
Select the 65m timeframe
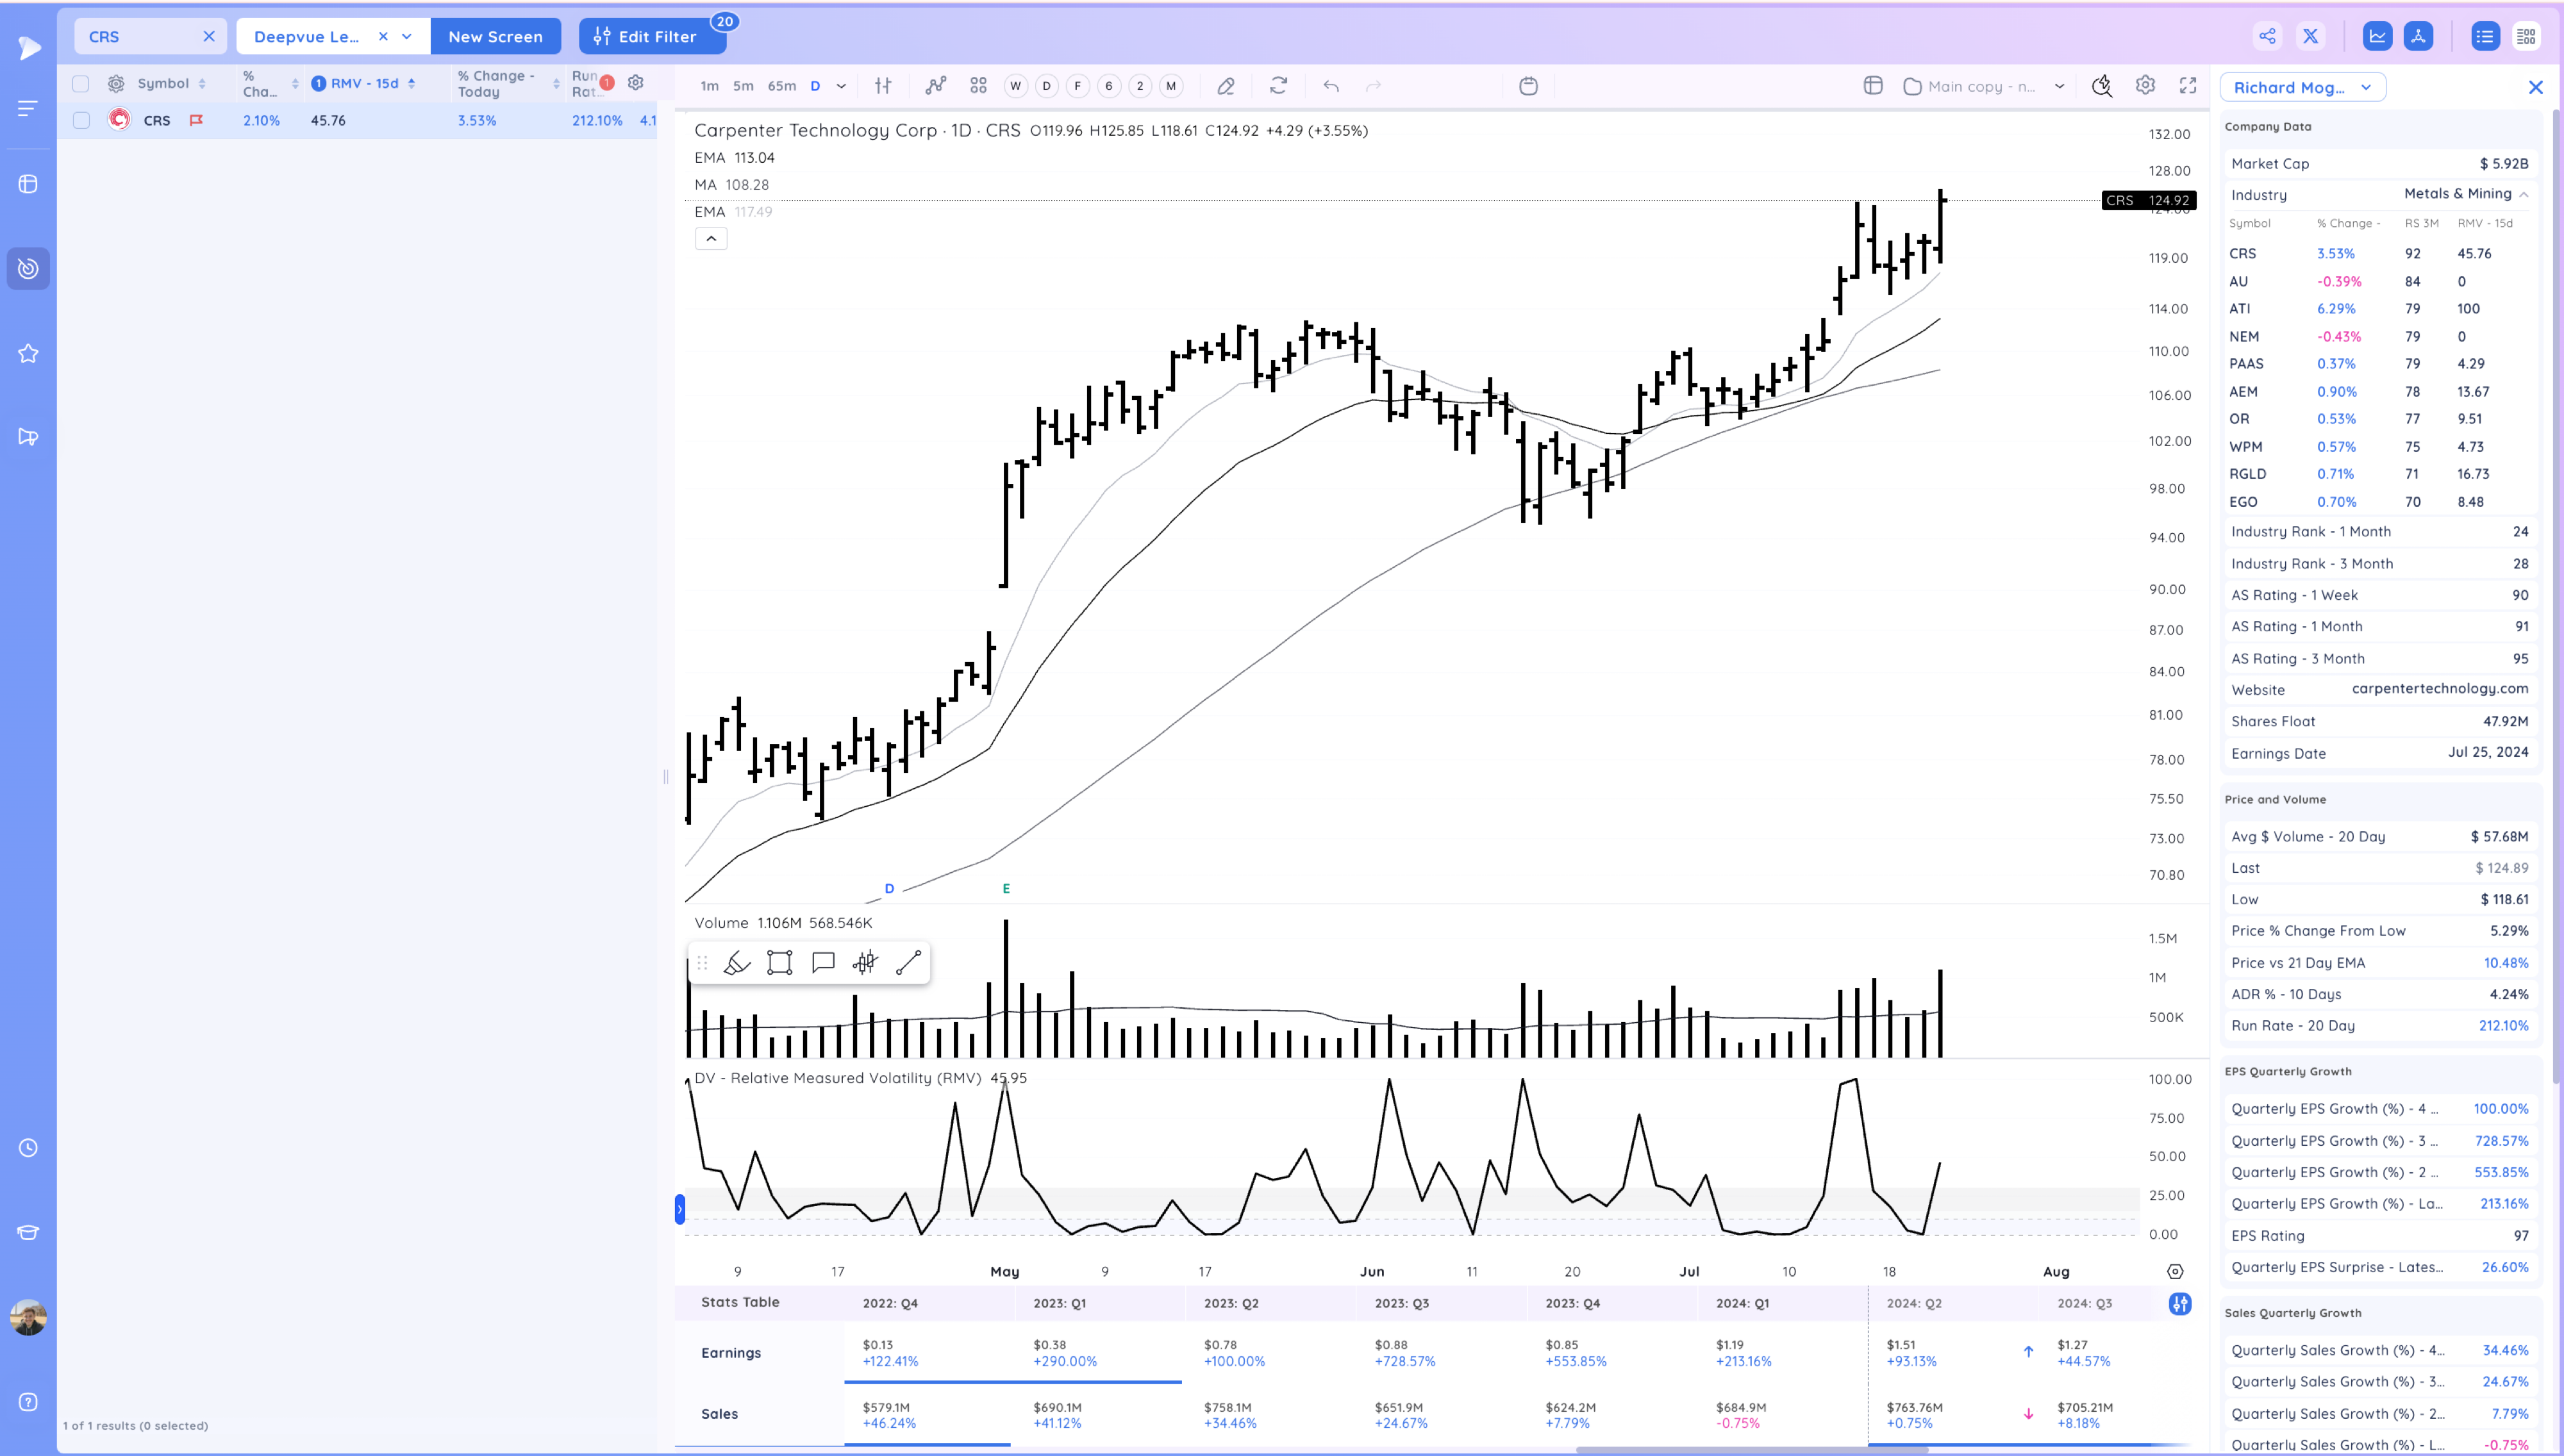coord(781,86)
